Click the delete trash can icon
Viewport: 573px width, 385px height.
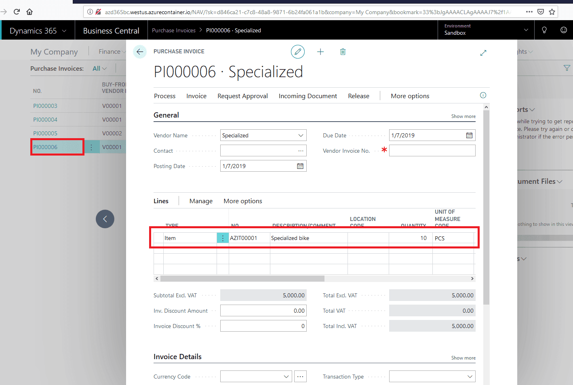tap(343, 52)
